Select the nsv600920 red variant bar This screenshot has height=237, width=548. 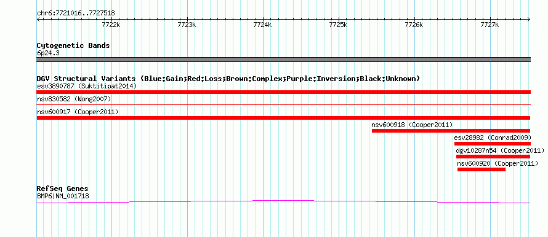pyautogui.click(x=482, y=169)
